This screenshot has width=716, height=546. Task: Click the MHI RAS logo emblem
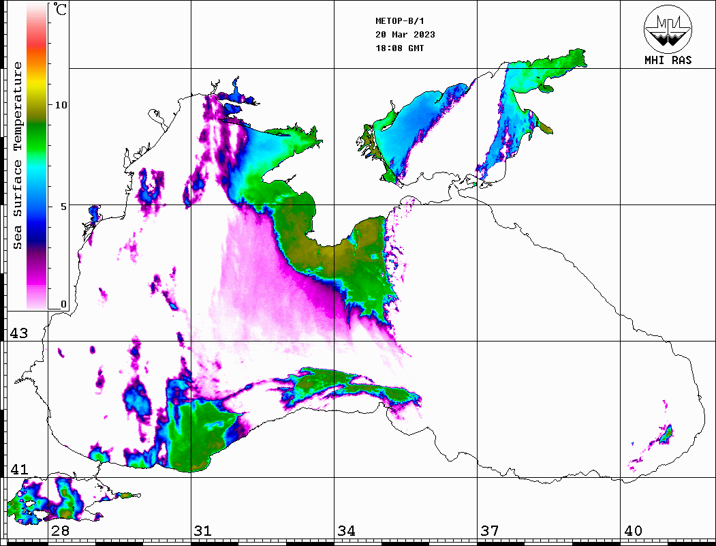(668, 29)
